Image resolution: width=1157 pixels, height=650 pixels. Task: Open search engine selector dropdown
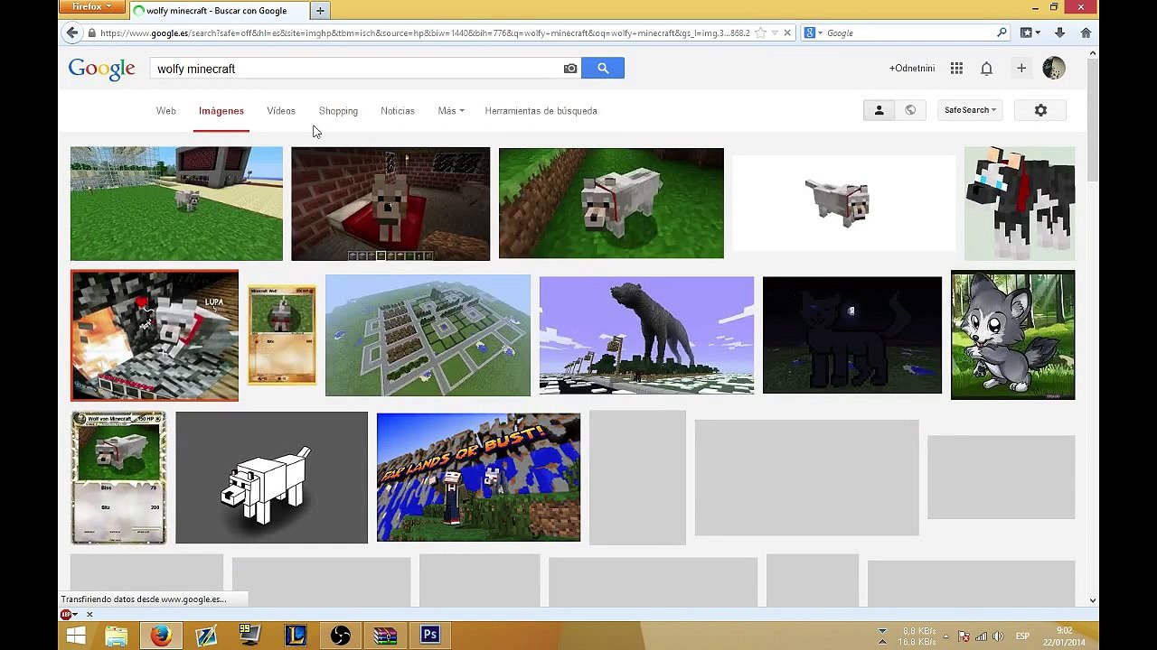pos(813,32)
